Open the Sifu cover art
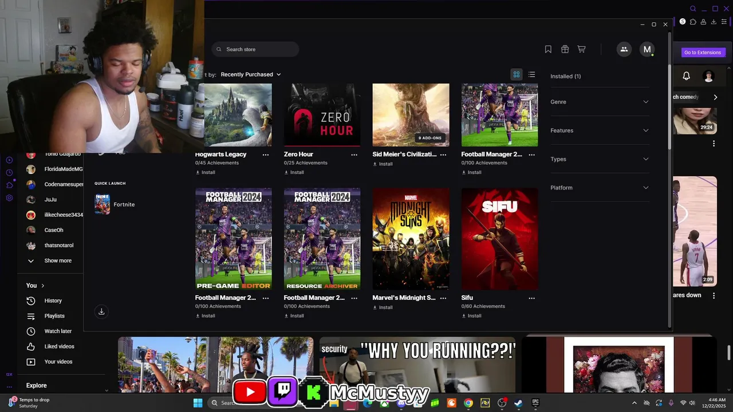 coord(499,239)
